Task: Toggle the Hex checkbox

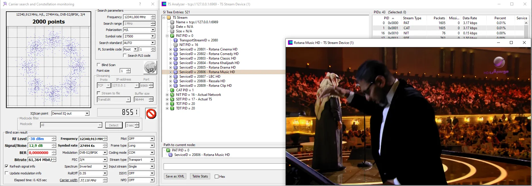Action: click(x=217, y=177)
